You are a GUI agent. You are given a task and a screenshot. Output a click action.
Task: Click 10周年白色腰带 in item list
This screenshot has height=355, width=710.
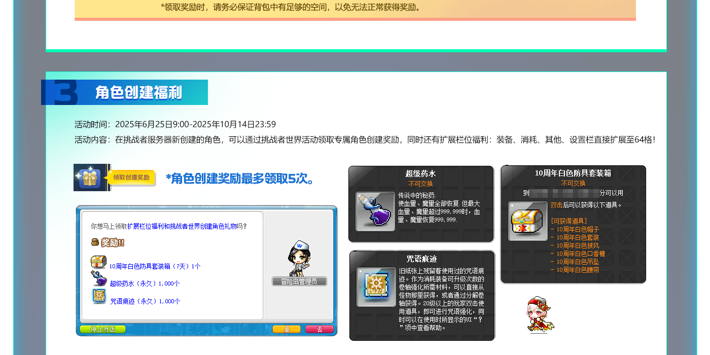[x=578, y=270]
